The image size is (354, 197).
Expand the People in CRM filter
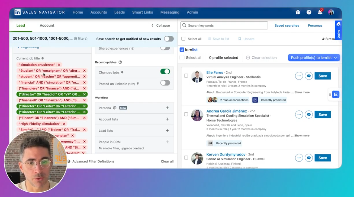[167, 142]
